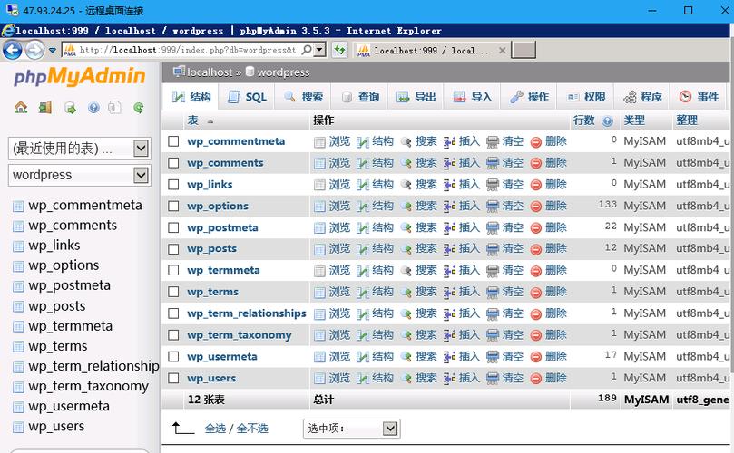Open the Operations tab
This screenshot has height=453, width=734.
[x=529, y=97]
